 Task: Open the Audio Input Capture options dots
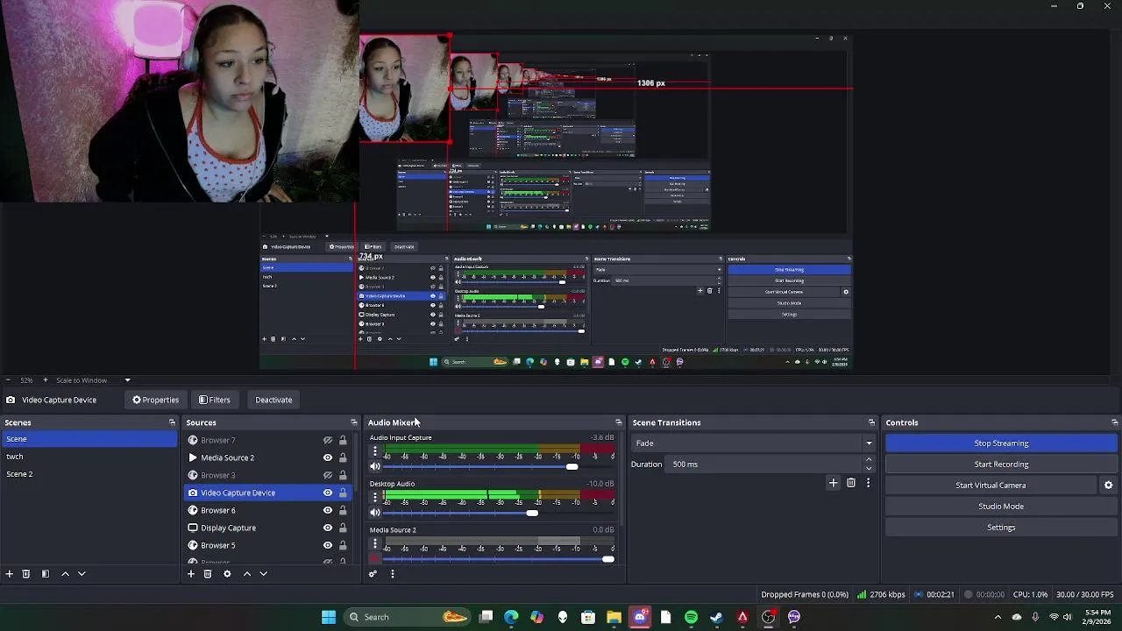tap(375, 451)
